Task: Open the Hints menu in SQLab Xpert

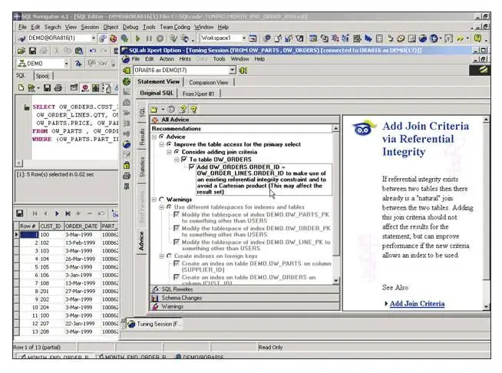Action: click(x=185, y=59)
